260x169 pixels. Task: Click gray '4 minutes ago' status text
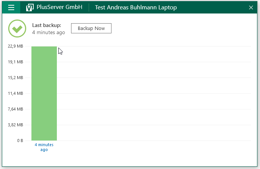coord(49,32)
